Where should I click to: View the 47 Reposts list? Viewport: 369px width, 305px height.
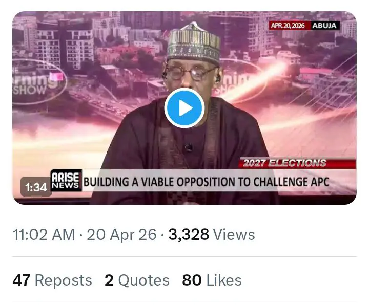point(52,280)
